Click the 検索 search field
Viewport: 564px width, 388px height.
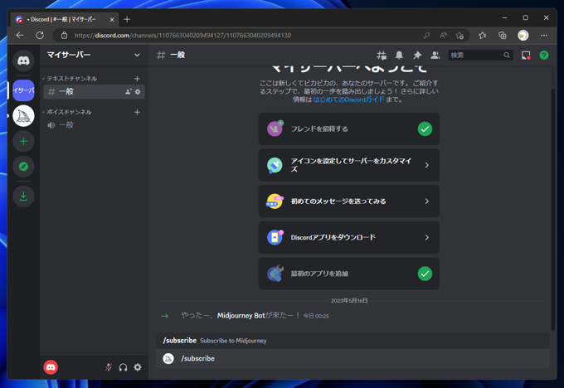click(480, 55)
